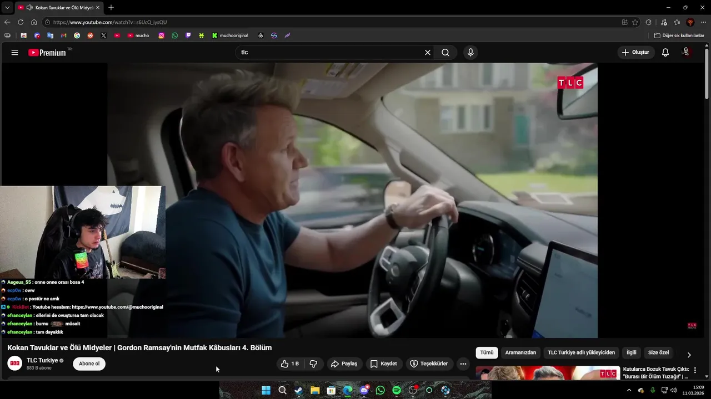Open the muchooriginal Kick bookmark

pos(230,35)
